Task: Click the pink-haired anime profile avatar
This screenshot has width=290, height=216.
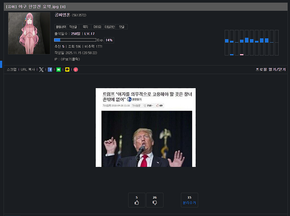Action: click(29, 33)
